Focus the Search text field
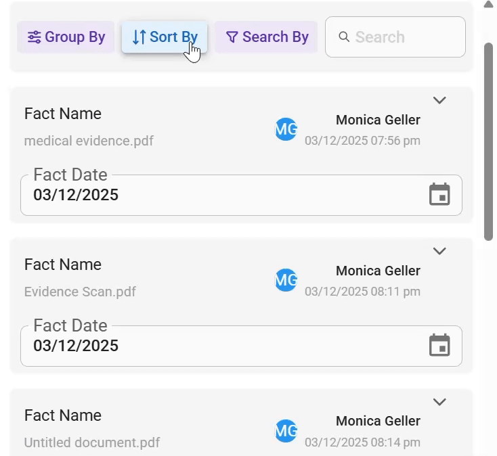The width and height of the screenshot is (497, 456). pyautogui.click(x=395, y=37)
